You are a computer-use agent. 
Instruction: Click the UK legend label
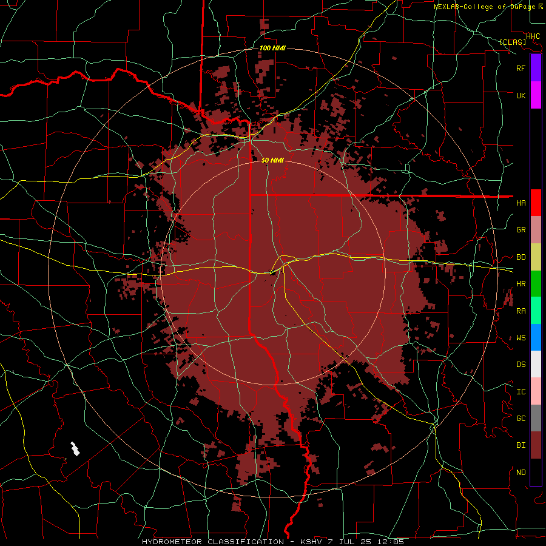point(521,95)
